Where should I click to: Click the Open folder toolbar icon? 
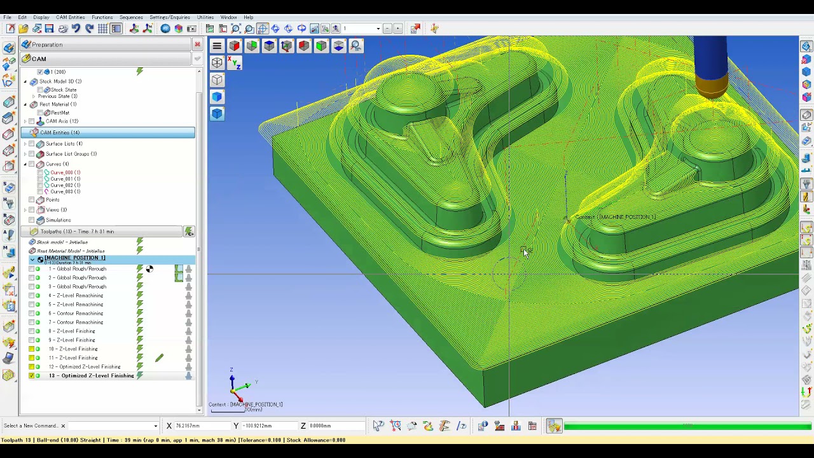pyautogui.click(x=24, y=29)
